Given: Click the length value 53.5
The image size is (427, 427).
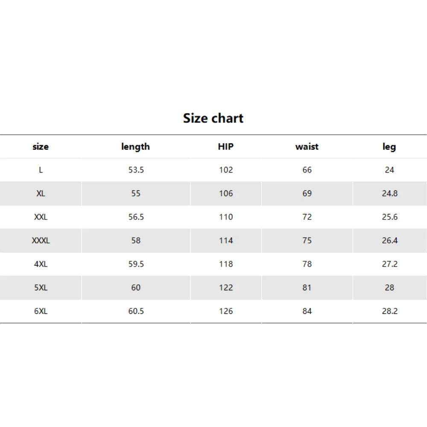Looking at the screenshot, I should (136, 170).
